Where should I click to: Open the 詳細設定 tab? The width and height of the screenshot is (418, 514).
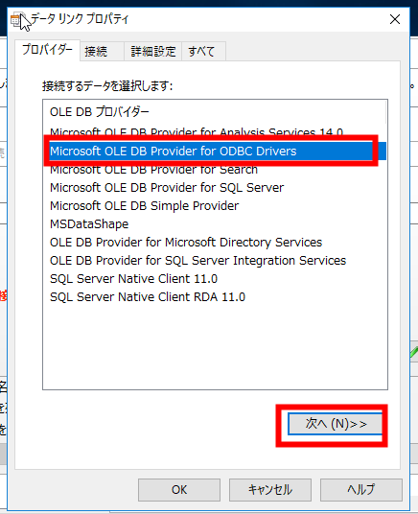[153, 51]
